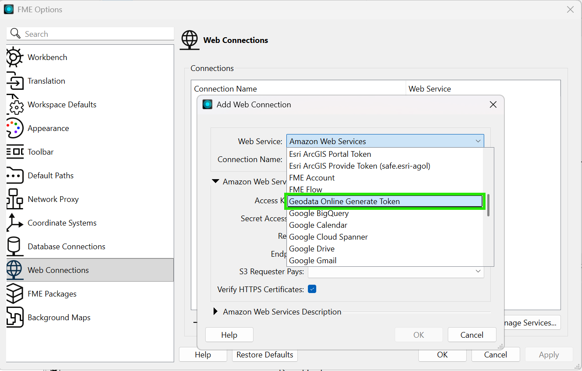Click the FME Packages box icon
582x371 pixels.
pyautogui.click(x=14, y=294)
